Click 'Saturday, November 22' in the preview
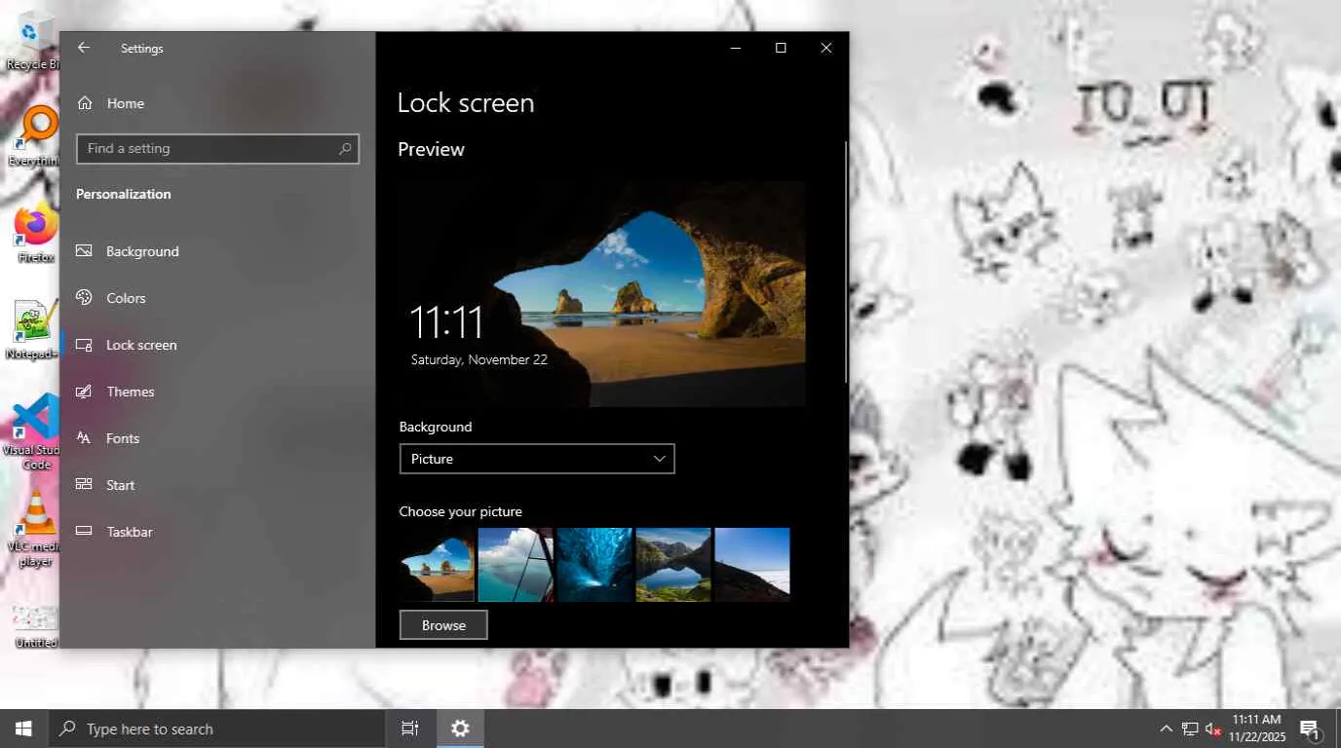Image resolution: width=1341 pixels, height=748 pixels. (x=479, y=359)
